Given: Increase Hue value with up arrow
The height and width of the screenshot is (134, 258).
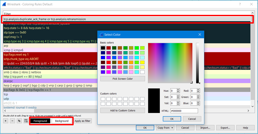Looking at the screenshot, I should (x=178, y=90).
